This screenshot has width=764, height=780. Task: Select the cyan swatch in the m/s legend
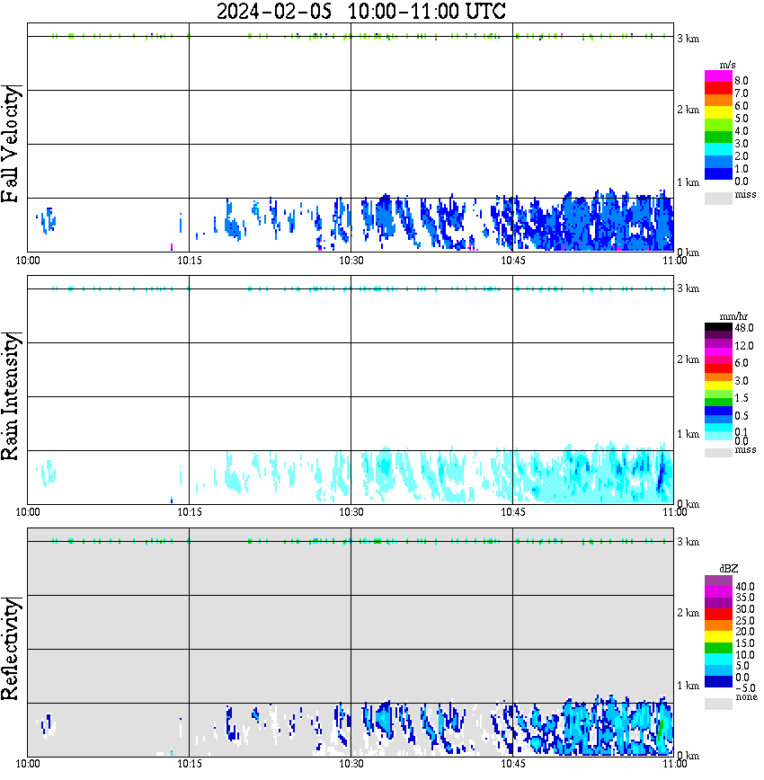coord(718,150)
